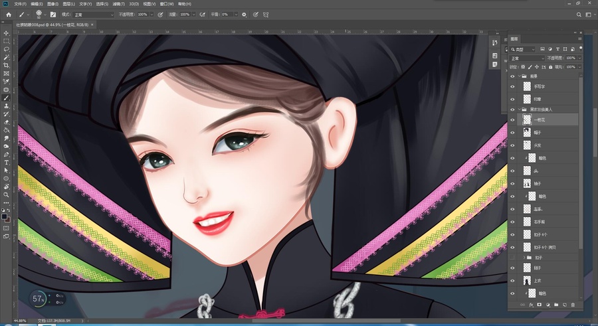Hide the 手写字 layer
The width and height of the screenshot is (598, 326).
tap(512, 86)
